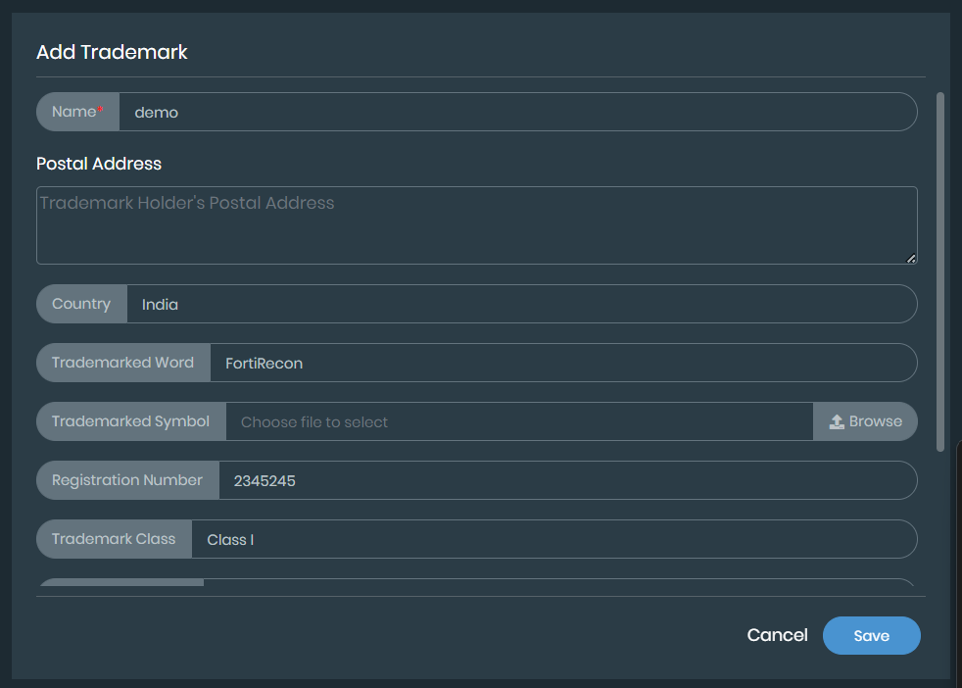
Task: Click the Add Trademark dialog title
Action: point(112,52)
